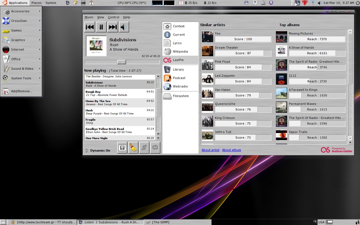Follow the About album link
This screenshot has height=225, width=360.
pos(231,150)
